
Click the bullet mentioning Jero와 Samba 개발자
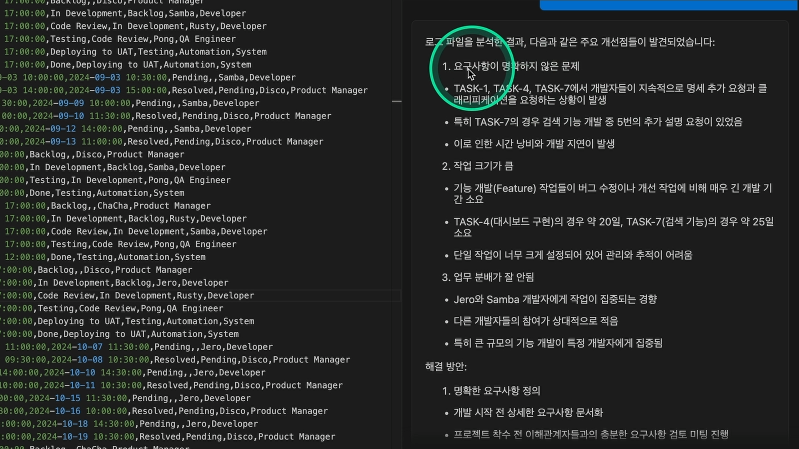(555, 299)
